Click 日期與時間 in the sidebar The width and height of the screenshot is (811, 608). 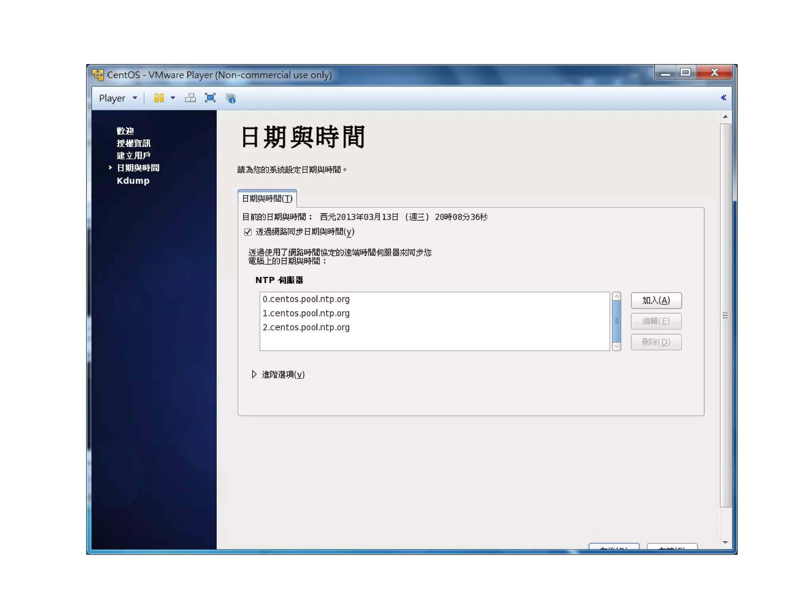click(138, 168)
